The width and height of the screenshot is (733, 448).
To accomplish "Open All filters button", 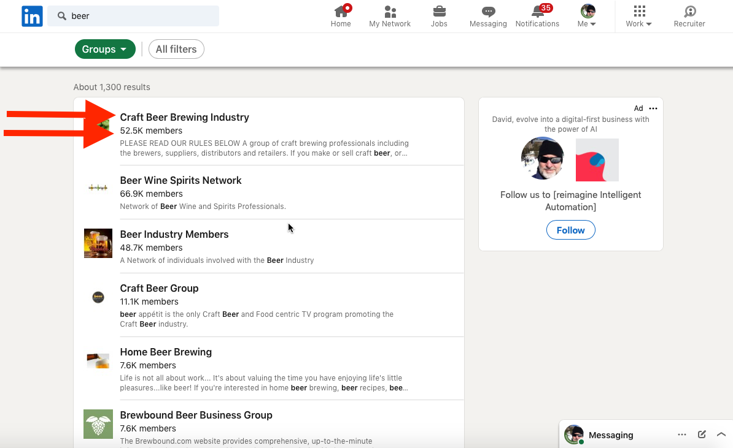I will click(x=176, y=49).
